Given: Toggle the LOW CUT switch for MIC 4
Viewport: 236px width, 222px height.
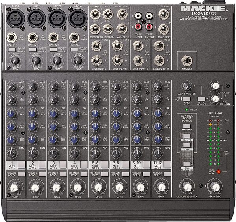Looking at the screenshot, I should click(74, 50).
